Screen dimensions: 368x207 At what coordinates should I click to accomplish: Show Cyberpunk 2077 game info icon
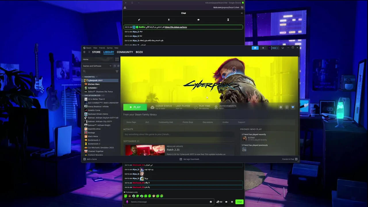coord(287,107)
